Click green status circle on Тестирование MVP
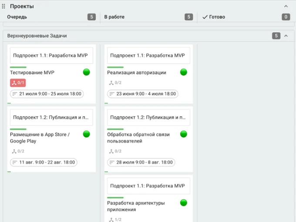 tap(86, 72)
